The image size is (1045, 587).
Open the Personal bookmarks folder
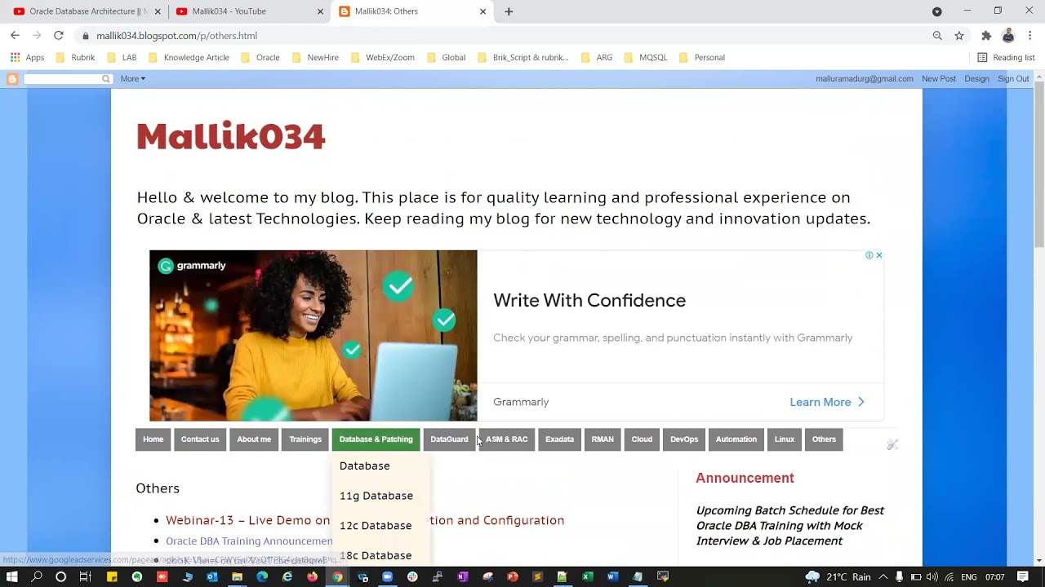click(x=701, y=58)
